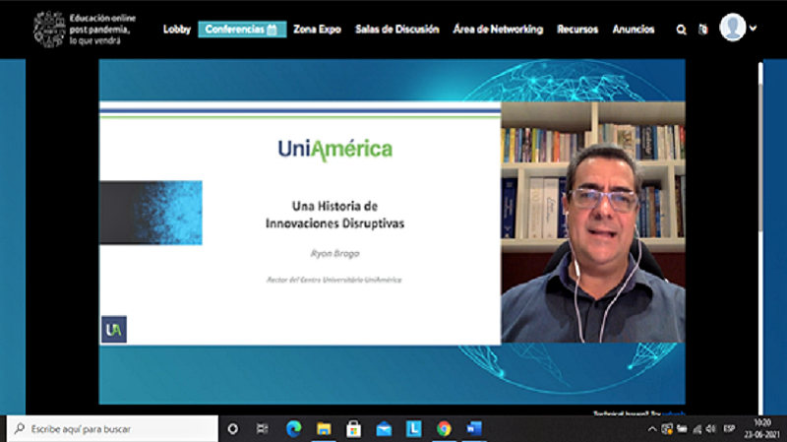
Task: Click the ESP language indicator
Action: 729,429
